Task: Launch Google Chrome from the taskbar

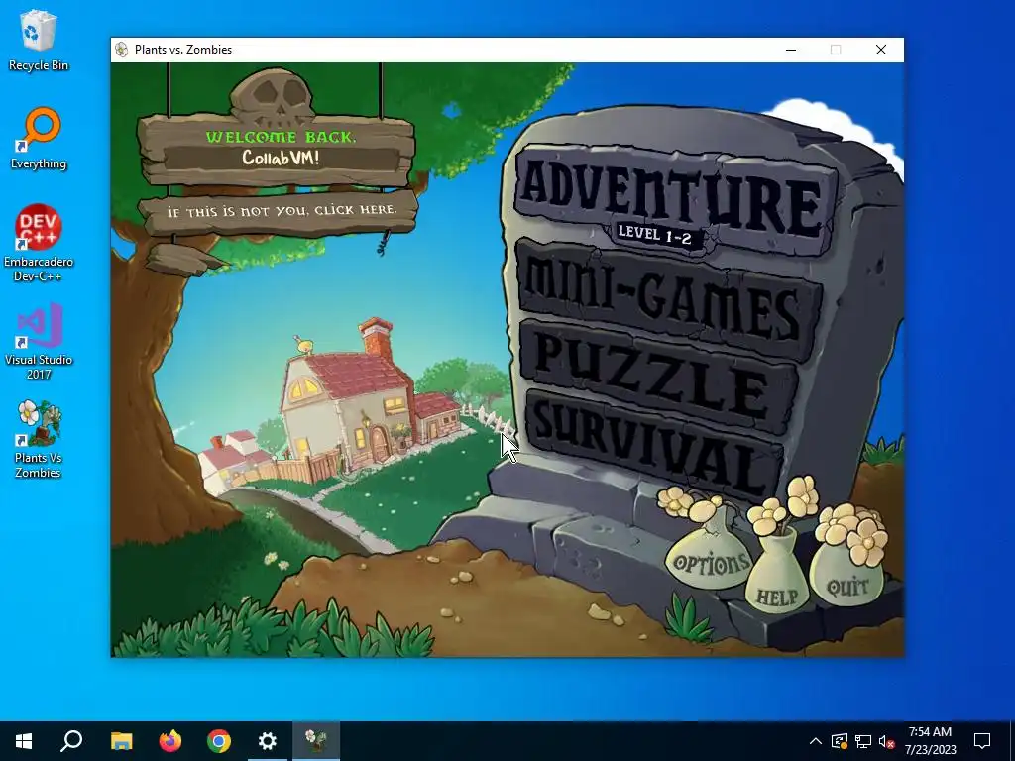Action: (219, 741)
